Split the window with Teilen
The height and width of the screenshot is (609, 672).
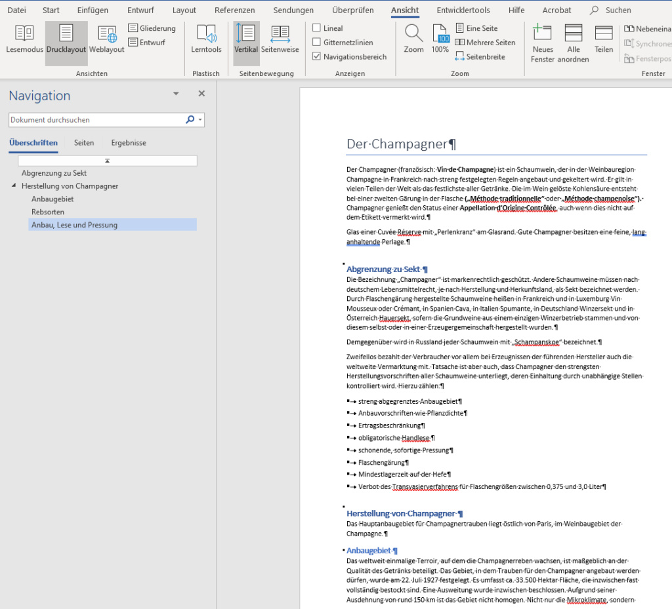click(x=604, y=40)
